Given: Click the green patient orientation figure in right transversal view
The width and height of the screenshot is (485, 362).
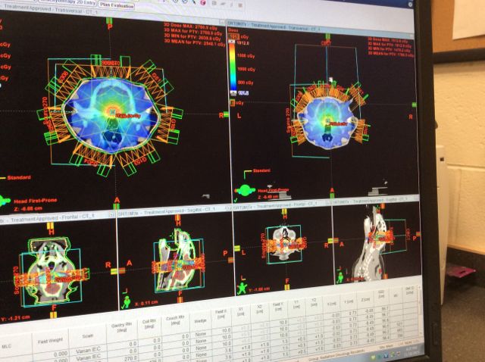Looking at the screenshot, I should tap(246, 191).
